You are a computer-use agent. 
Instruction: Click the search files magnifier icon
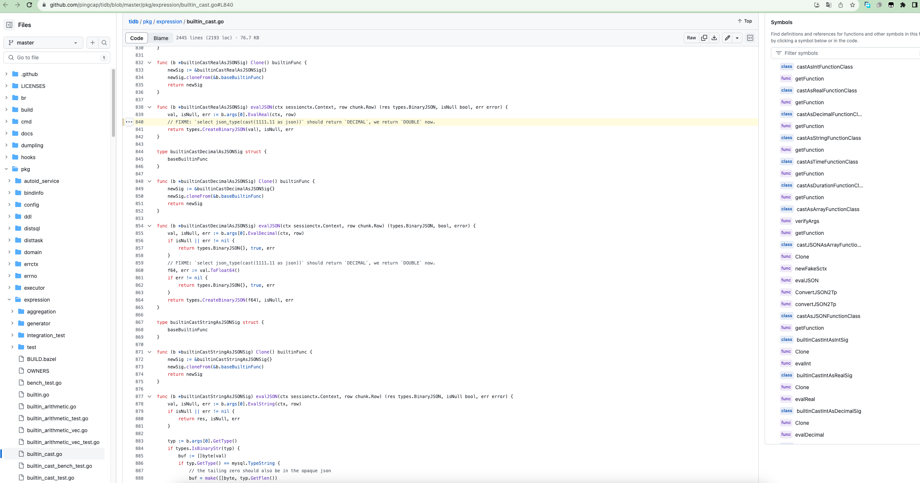pos(104,43)
